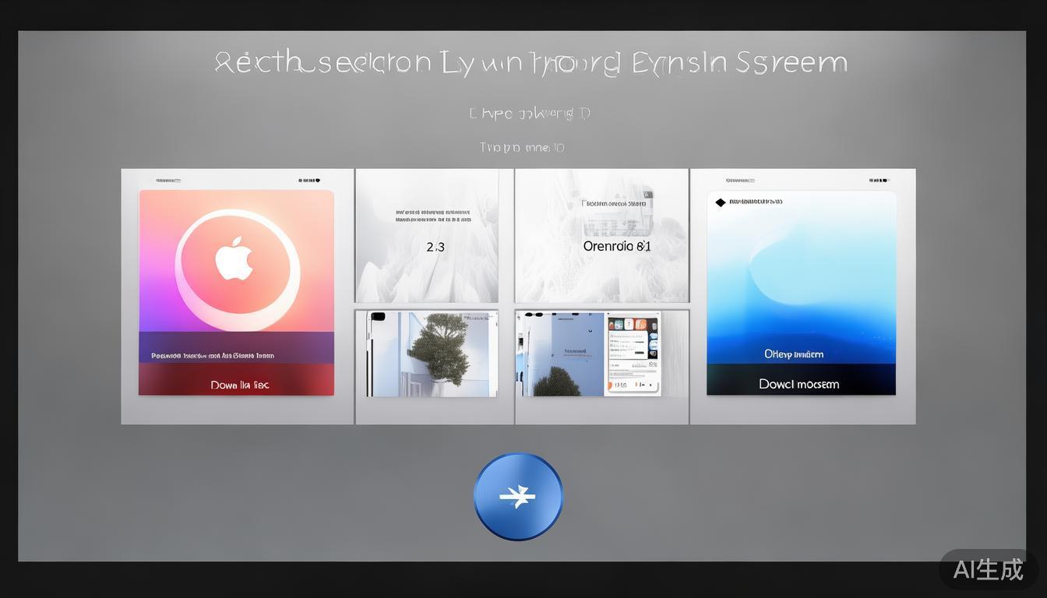Click the blue circular arrow button
Image resolution: width=1047 pixels, height=598 pixels.
click(x=518, y=496)
